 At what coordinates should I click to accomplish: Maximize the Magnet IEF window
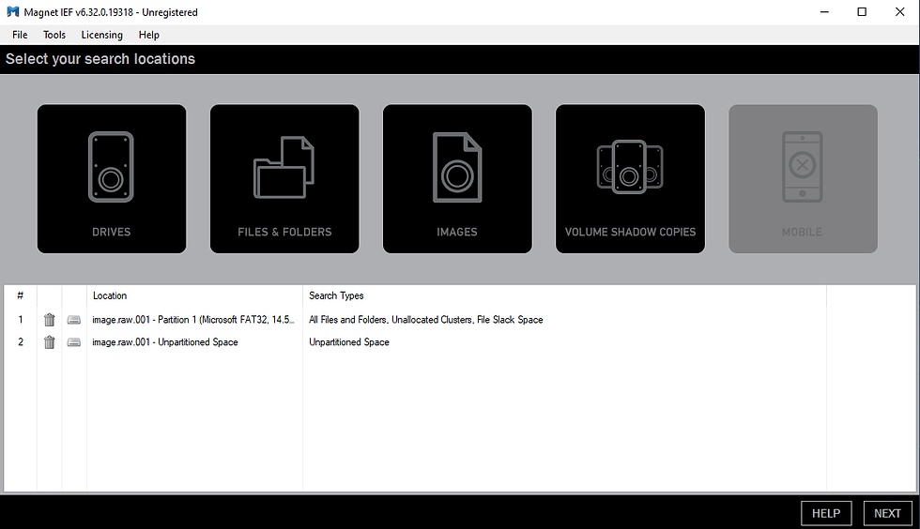tap(862, 12)
